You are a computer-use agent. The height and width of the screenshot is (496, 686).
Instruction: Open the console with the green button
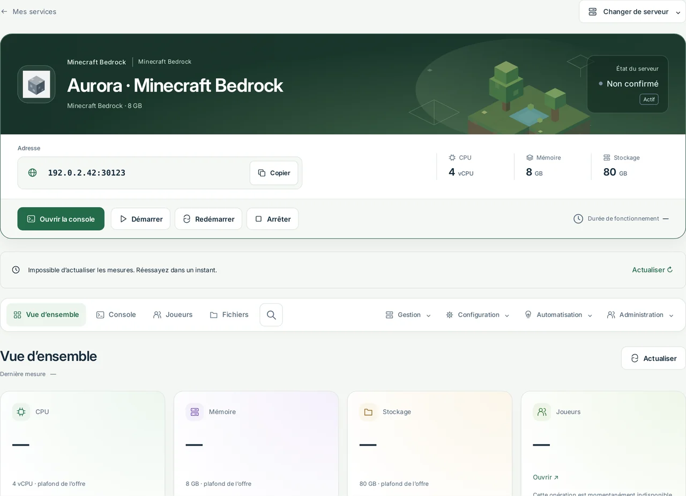61,219
